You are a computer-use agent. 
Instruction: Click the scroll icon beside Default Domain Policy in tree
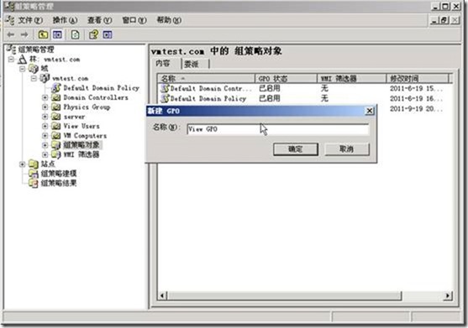(x=55, y=88)
